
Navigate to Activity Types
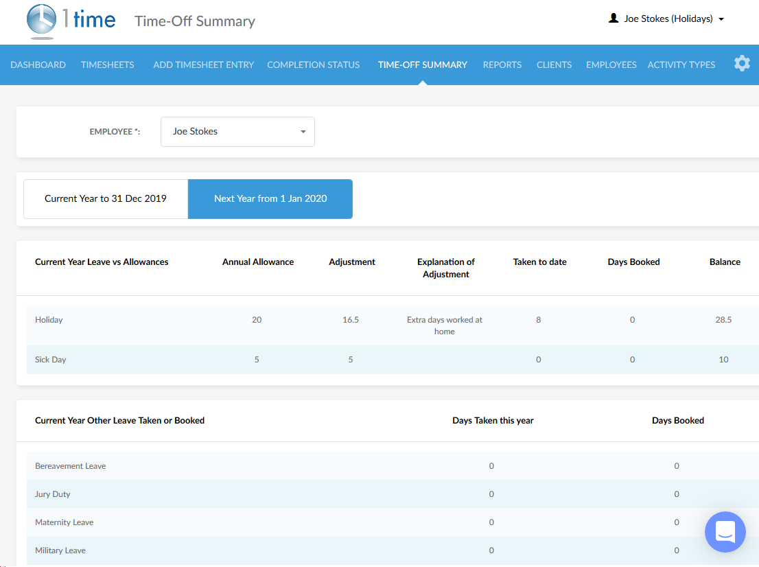(681, 65)
